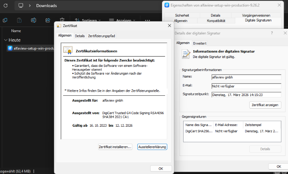
Task: Click E-Mail-Adresse column header
Action: [228, 125]
